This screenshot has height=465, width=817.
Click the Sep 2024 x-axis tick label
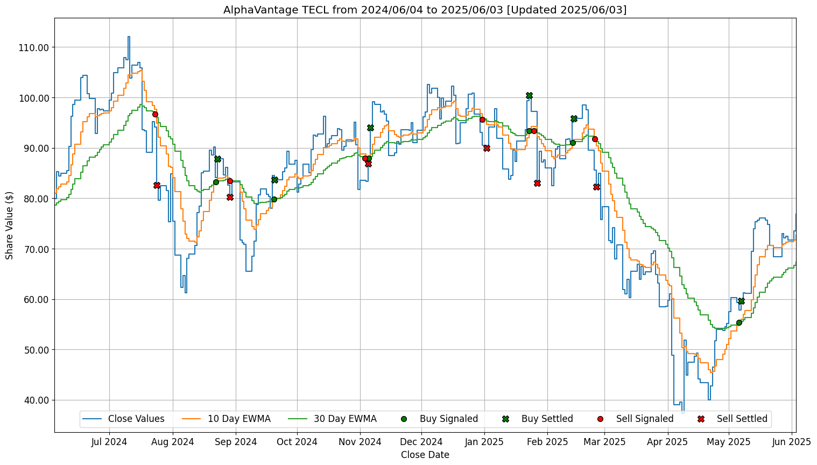pyautogui.click(x=236, y=442)
